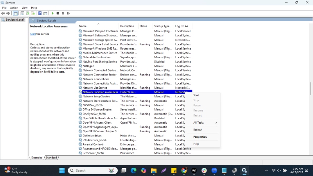
Task: Open Upwork app from taskbar
Action: [x=194, y=171]
